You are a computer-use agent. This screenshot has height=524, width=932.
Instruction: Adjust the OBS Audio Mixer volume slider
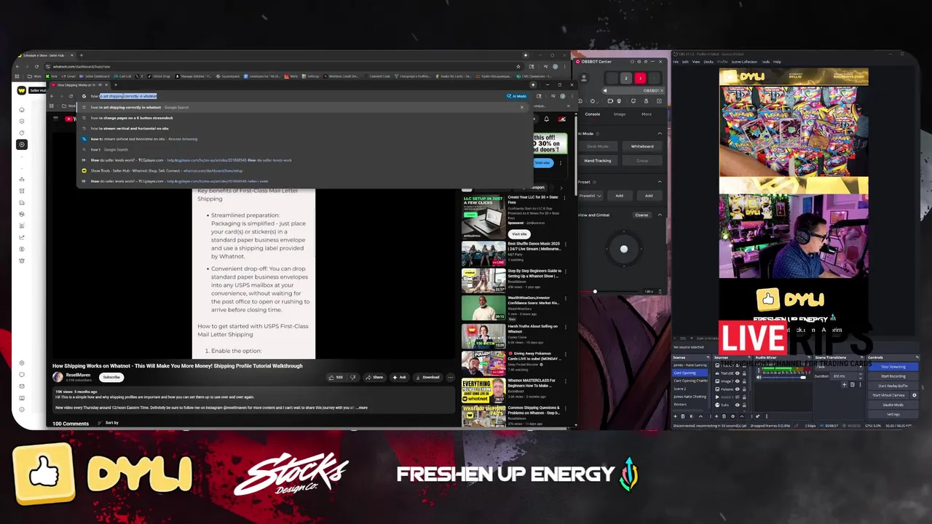[x=803, y=378]
